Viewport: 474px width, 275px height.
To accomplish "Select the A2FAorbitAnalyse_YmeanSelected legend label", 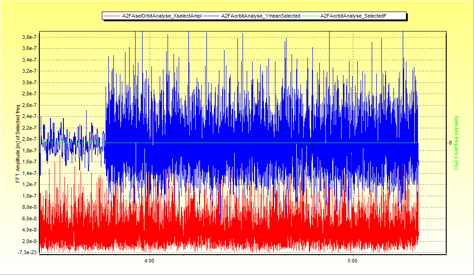I will (261, 16).
